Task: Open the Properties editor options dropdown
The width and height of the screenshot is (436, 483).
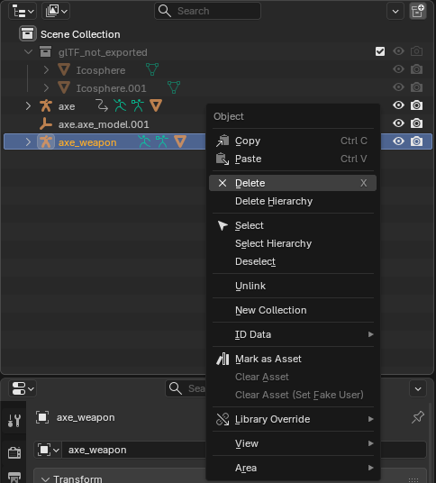Action: (x=418, y=388)
